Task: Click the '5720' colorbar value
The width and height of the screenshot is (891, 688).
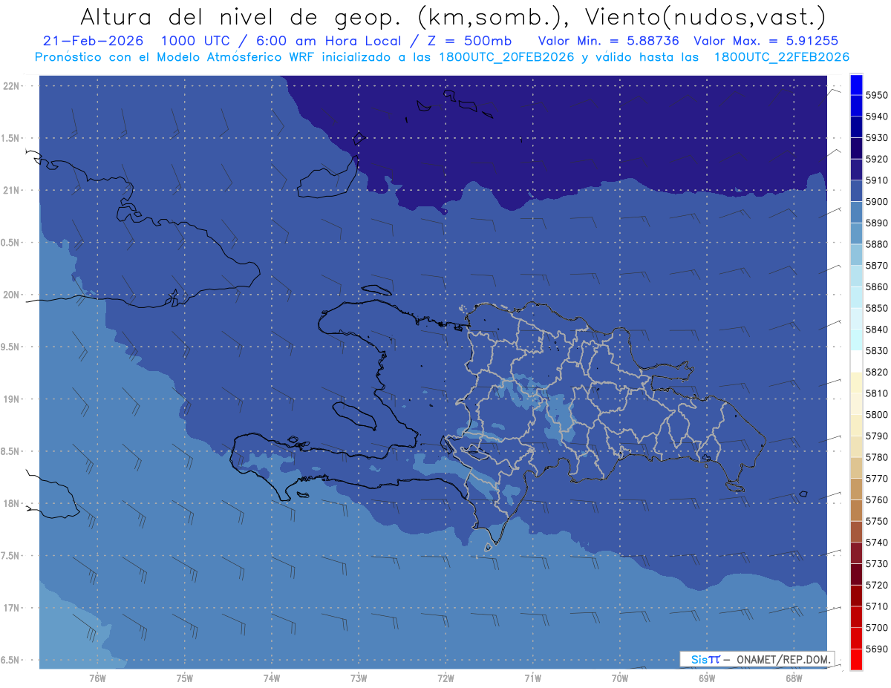Action: coord(876,585)
